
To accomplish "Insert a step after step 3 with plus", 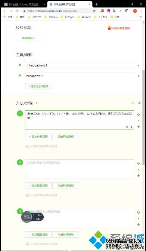I will pos(139,224).
